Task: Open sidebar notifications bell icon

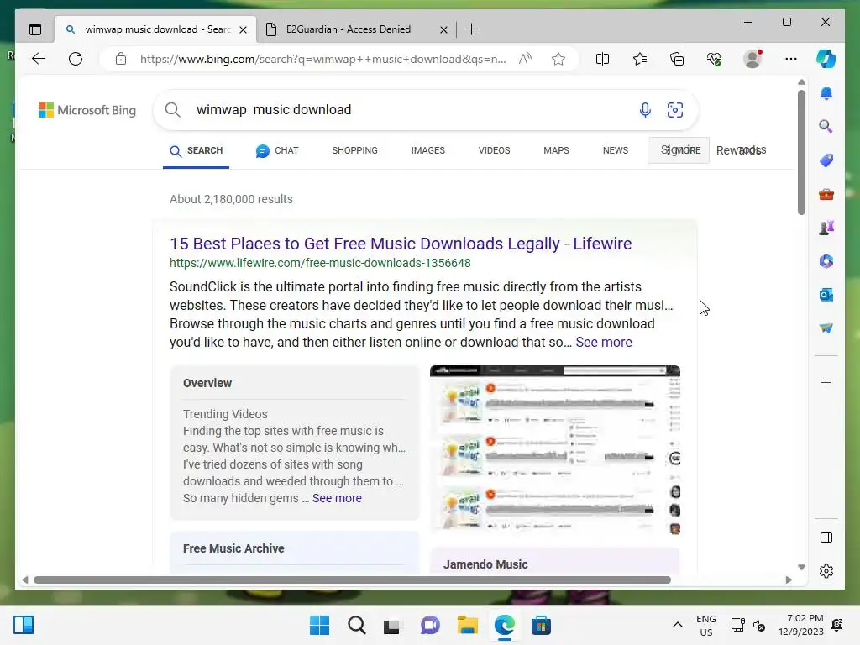Action: 826,93
